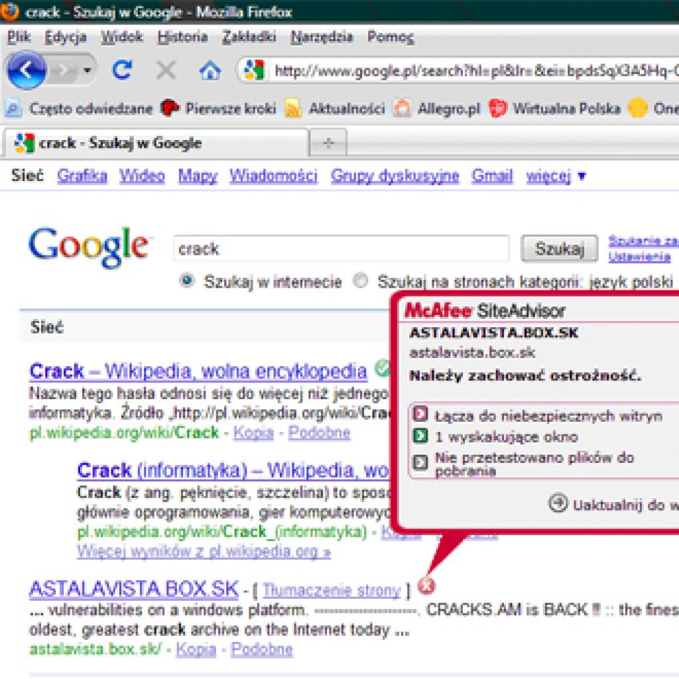Open the Gmail link
This screenshot has width=679, height=679.
point(492,176)
